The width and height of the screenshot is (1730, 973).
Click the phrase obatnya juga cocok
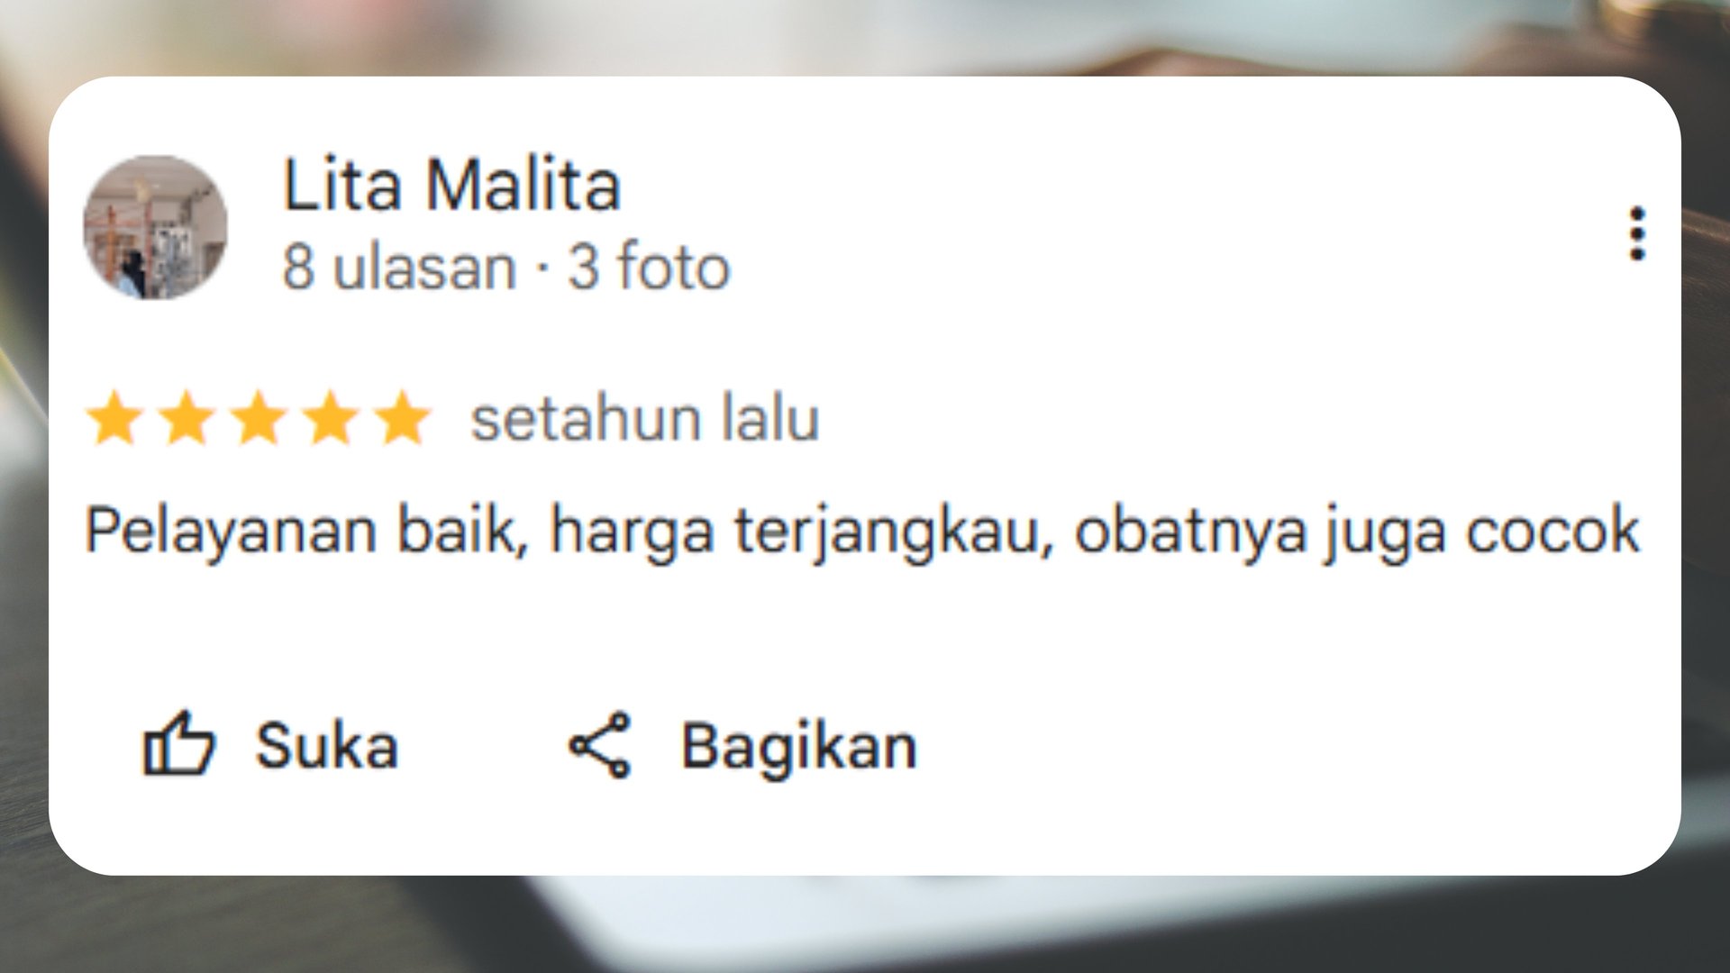(x=1357, y=532)
